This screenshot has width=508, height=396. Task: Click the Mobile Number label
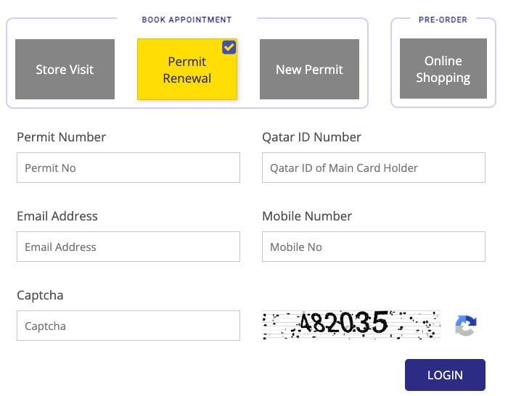307,216
